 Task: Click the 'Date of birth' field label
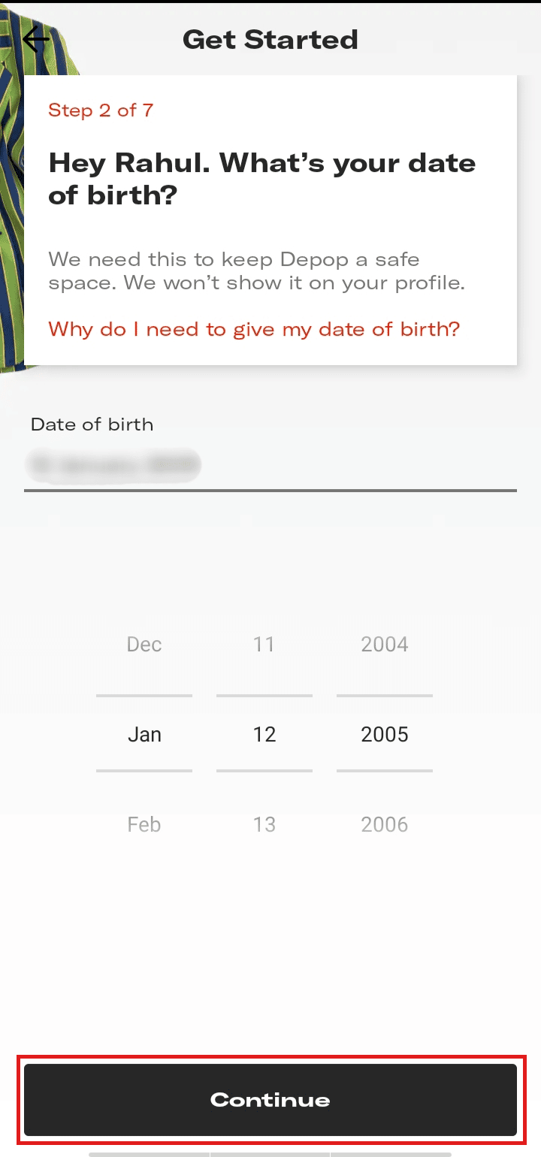pos(92,424)
